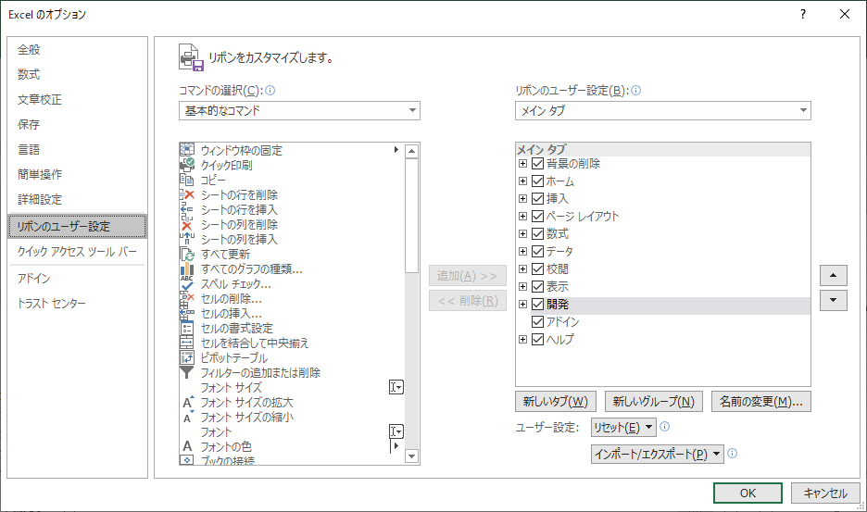Expand the 表示 tab tree node
The height and width of the screenshot is (512, 867).
(x=522, y=286)
